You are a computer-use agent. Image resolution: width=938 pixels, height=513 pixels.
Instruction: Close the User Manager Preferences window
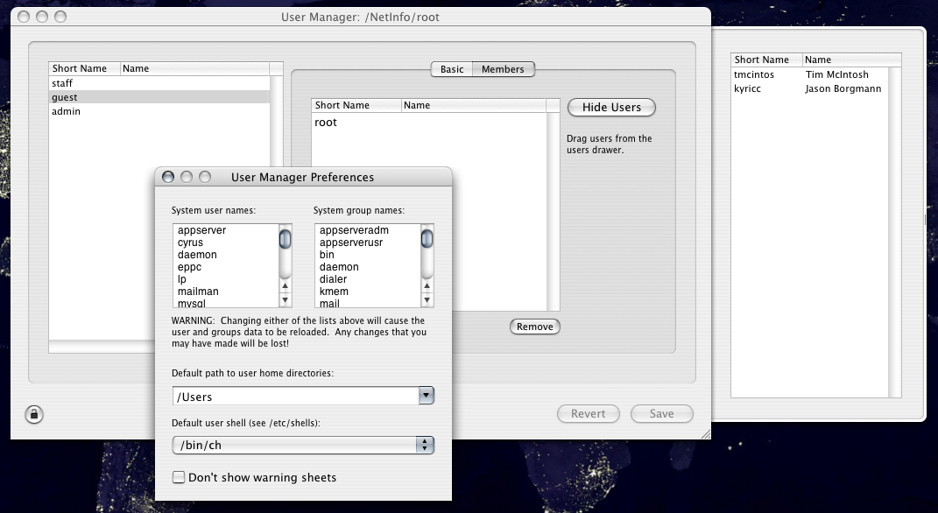click(168, 177)
